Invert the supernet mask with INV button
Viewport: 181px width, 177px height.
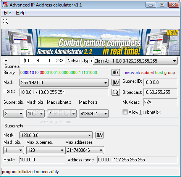(x=100, y=135)
